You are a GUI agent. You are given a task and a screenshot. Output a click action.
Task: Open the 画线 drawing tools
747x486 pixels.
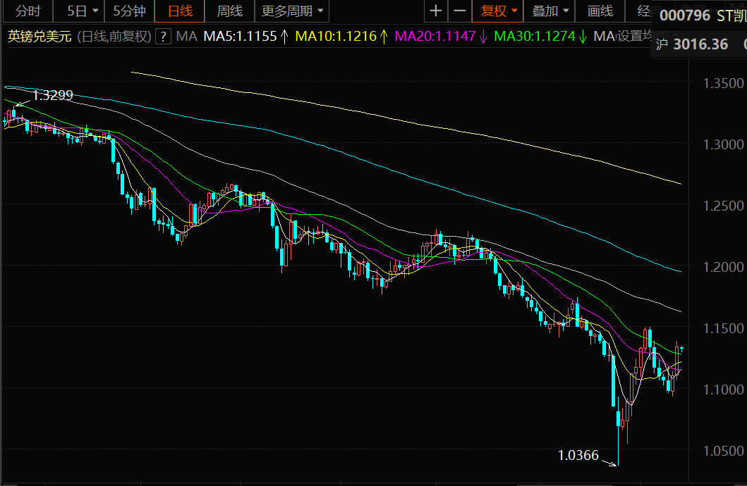tap(600, 11)
